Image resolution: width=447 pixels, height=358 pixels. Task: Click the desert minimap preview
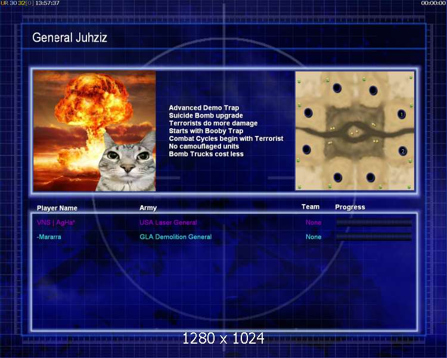[355, 131]
